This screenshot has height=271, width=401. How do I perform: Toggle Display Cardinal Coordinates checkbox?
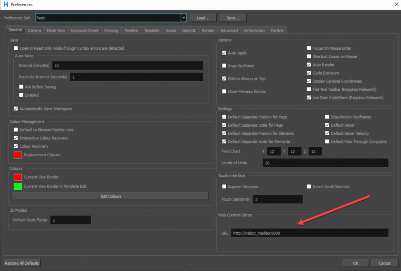click(309, 81)
